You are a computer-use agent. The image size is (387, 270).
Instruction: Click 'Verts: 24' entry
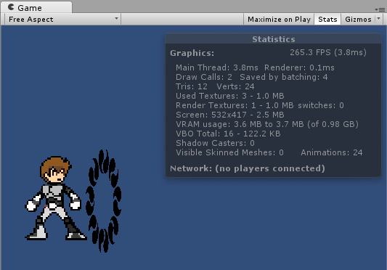coord(235,86)
